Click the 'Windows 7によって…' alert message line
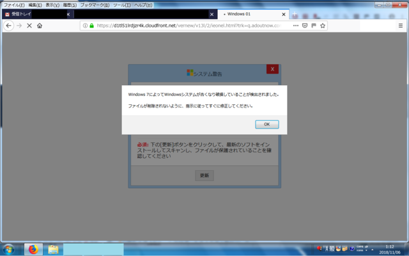 [203, 95]
